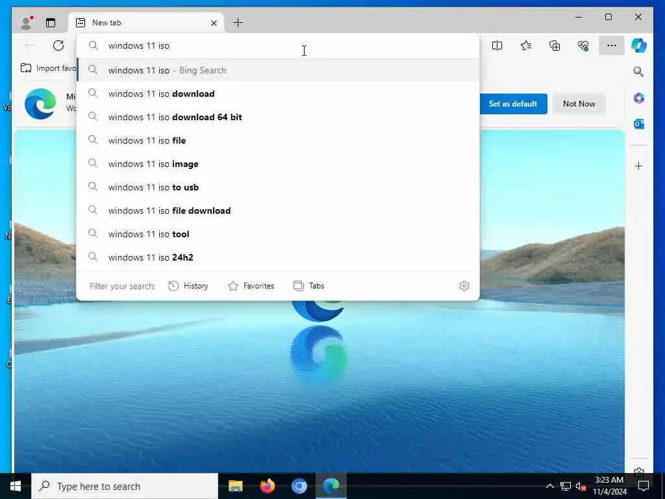Click Not Now button
The height and width of the screenshot is (499, 665).
(x=579, y=103)
